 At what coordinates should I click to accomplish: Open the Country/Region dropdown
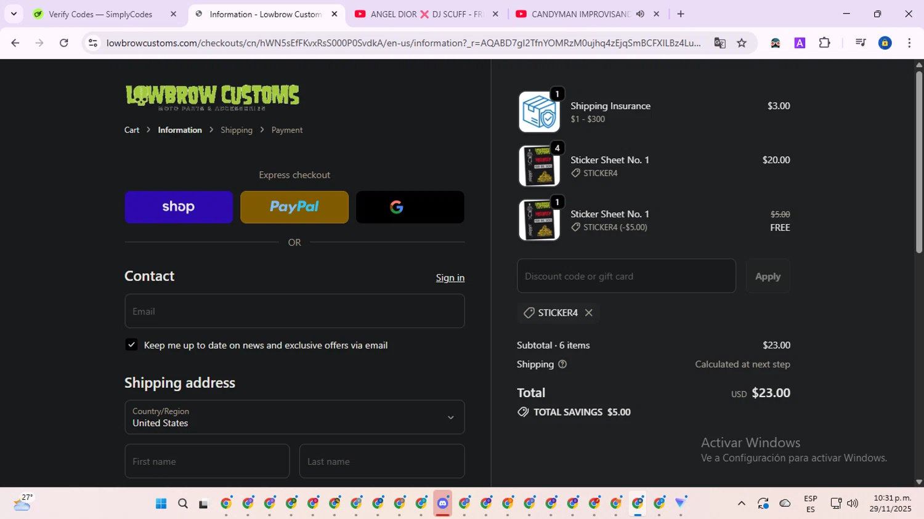pos(294,417)
